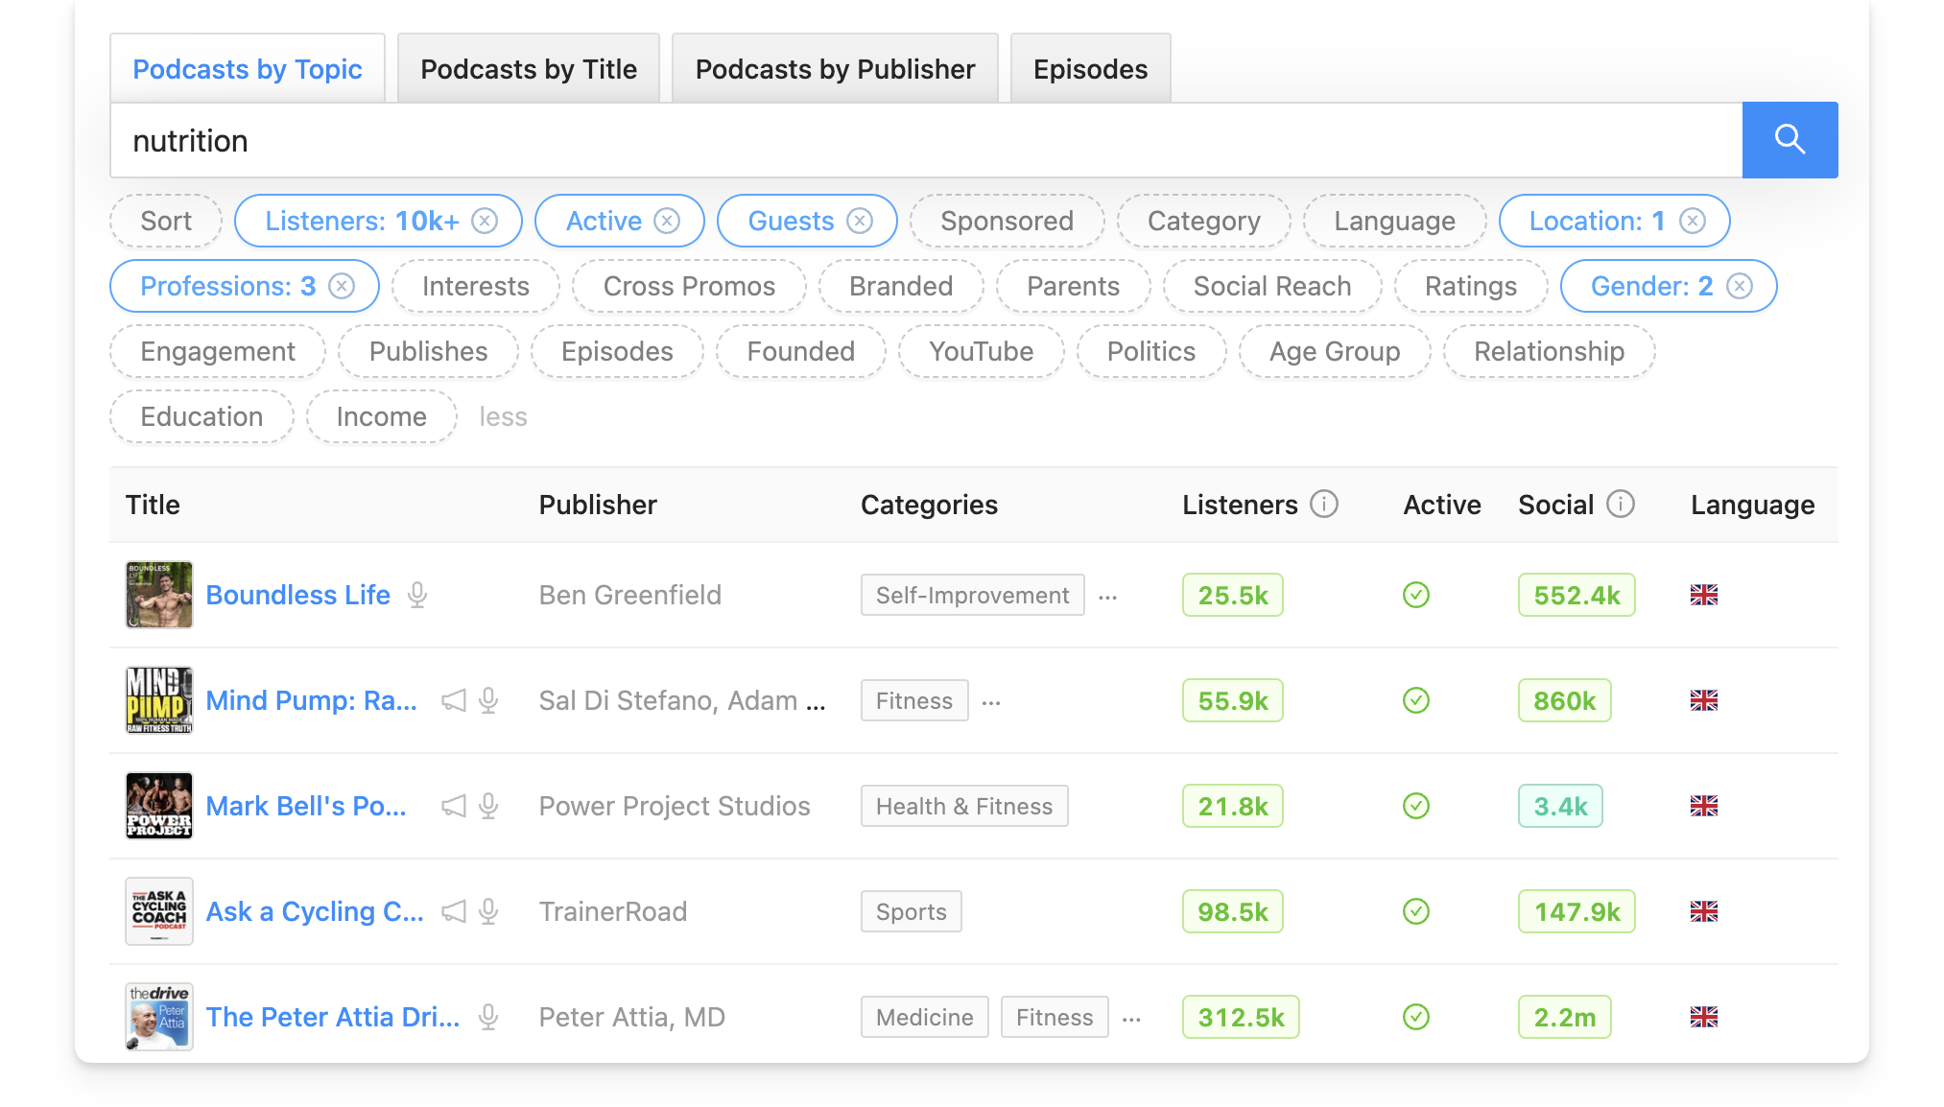Toggle the Active filter chip
1944x1107 pixels.
coord(604,222)
